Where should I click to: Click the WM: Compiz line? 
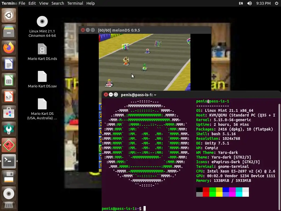point(207,148)
